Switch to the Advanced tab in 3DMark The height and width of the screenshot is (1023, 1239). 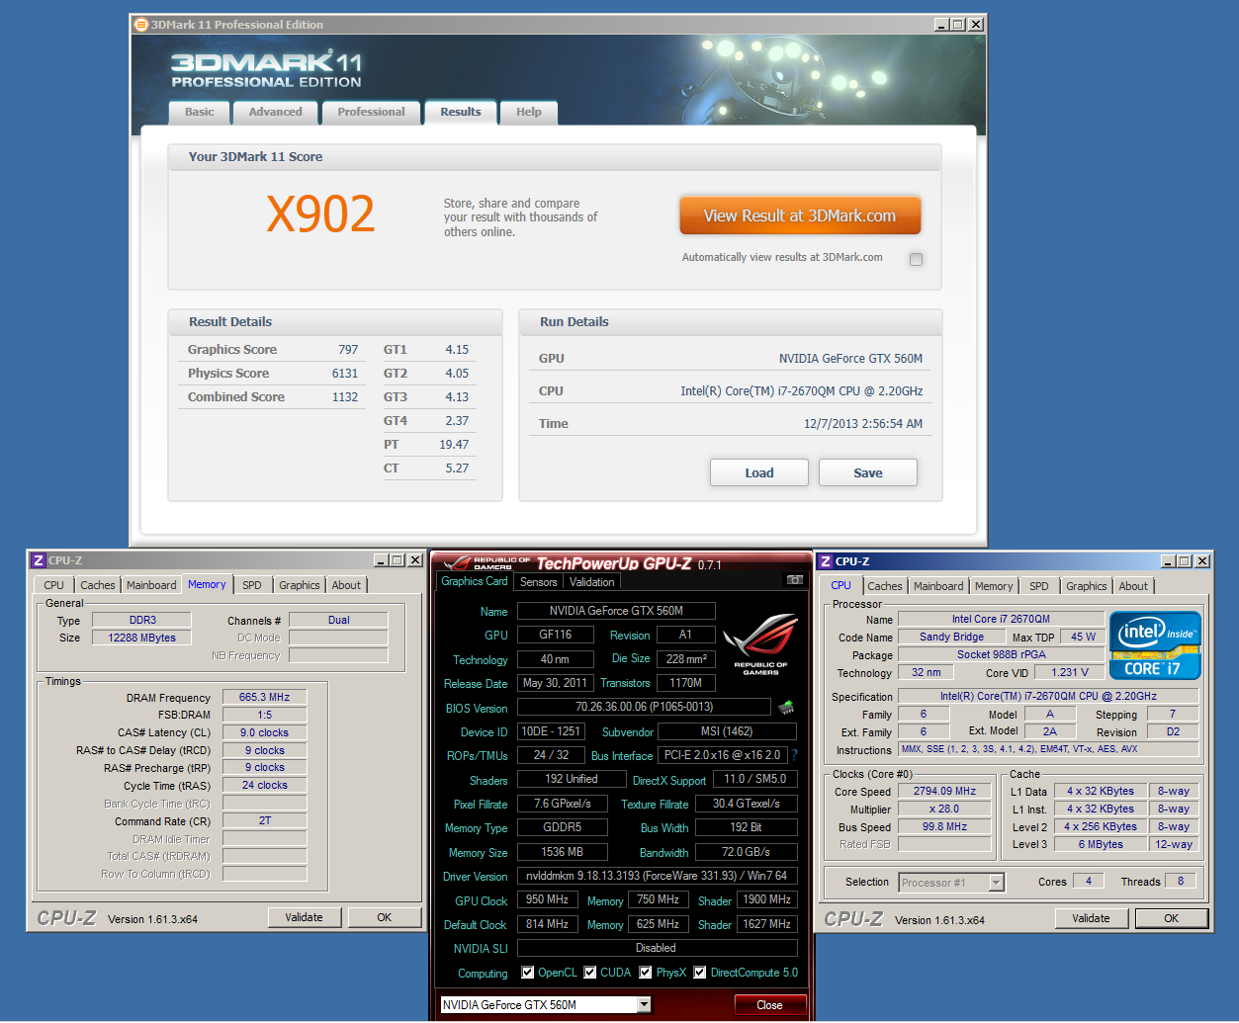pos(275,113)
